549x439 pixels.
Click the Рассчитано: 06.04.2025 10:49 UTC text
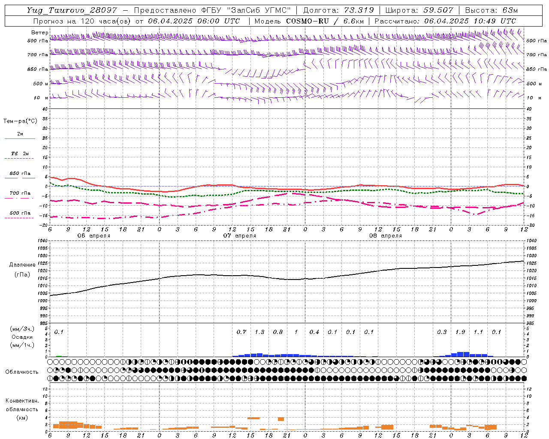[445, 21]
